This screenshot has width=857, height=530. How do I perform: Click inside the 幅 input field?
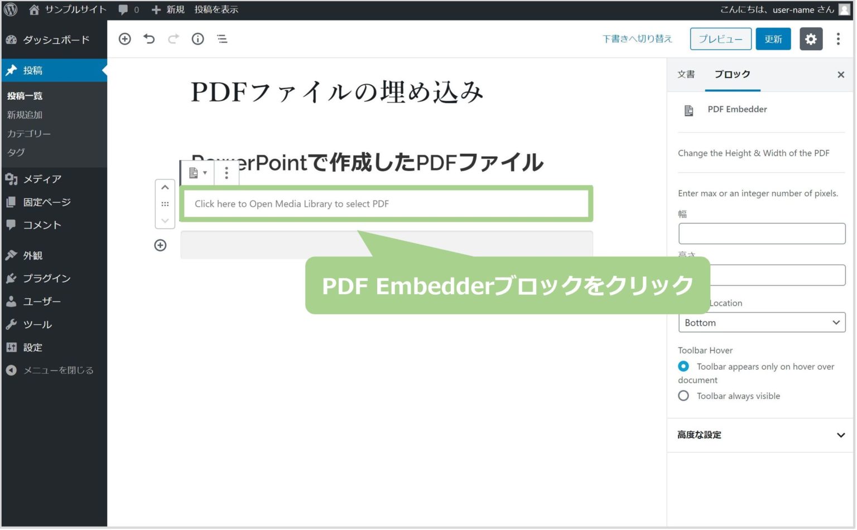[x=762, y=233]
